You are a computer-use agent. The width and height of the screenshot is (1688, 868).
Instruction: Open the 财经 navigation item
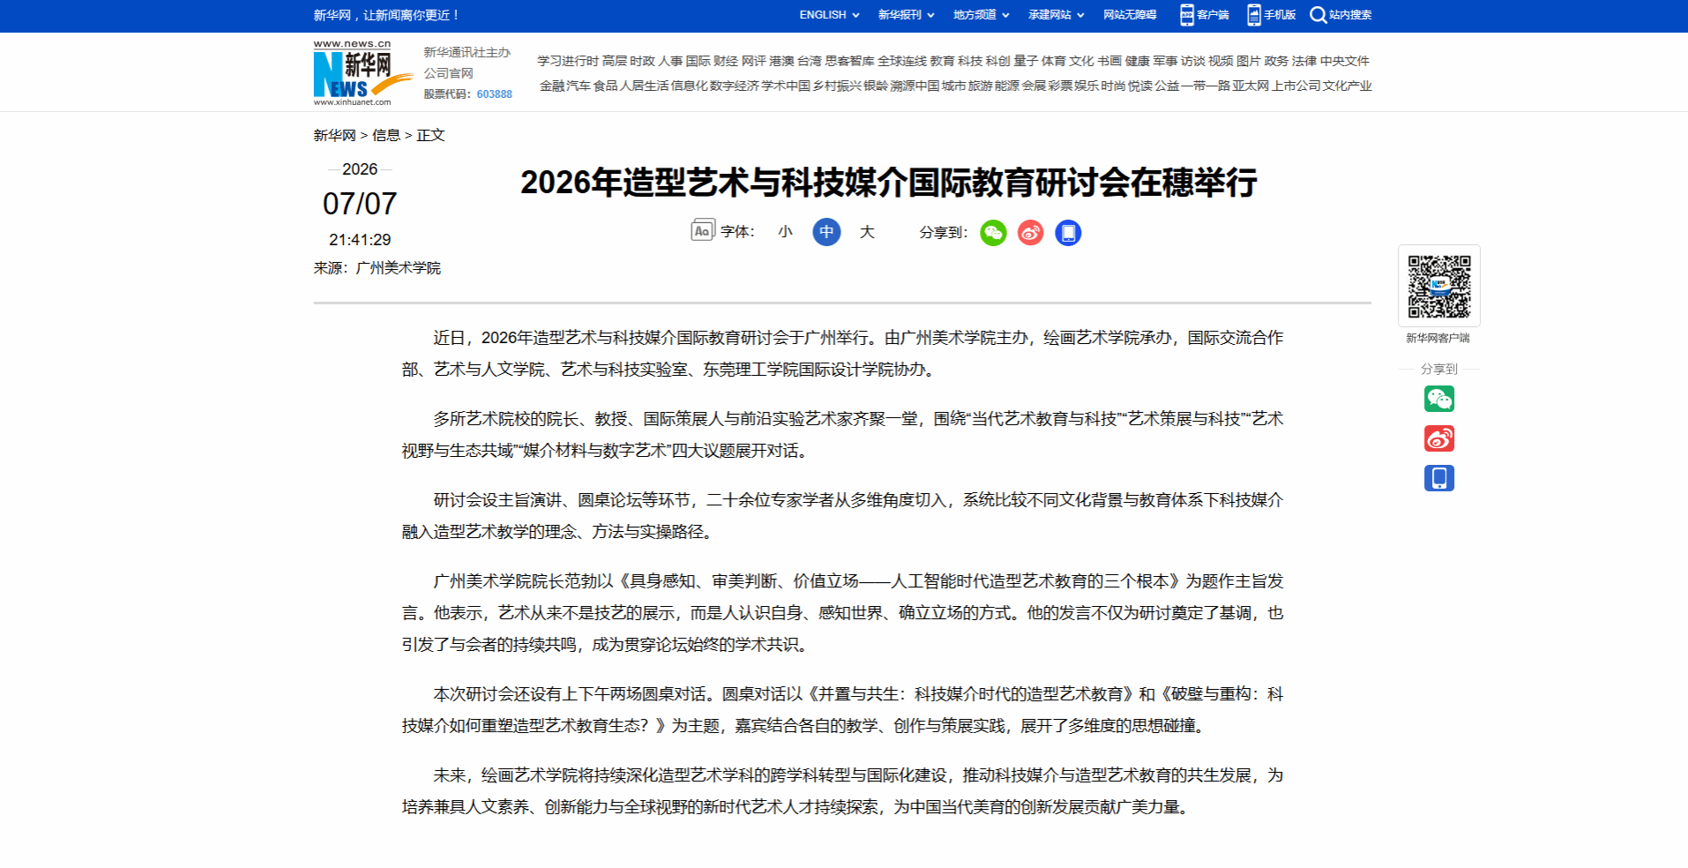(726, 61)
